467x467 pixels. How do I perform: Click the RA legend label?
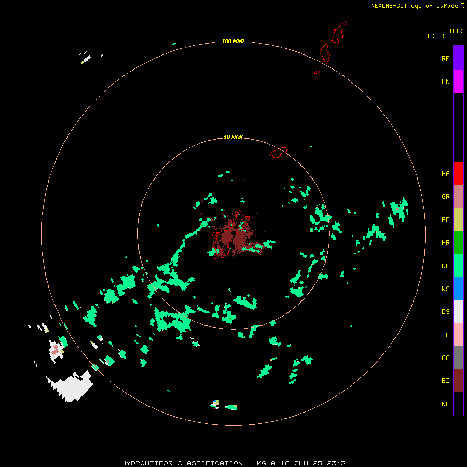pyautogui.click(x=445, y=266)
